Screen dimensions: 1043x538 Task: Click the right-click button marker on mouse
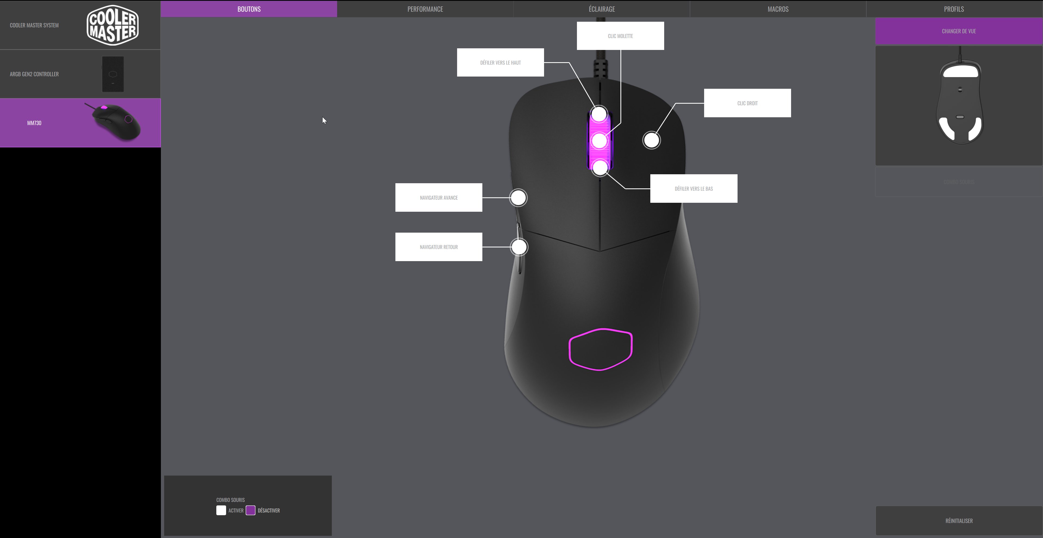651,140
